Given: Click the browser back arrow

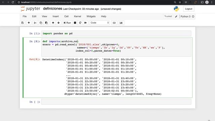Looking at the screenshot, I should click(3, 2).
